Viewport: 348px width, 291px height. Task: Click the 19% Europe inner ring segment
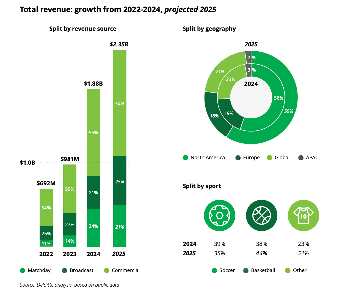(229, 113)
